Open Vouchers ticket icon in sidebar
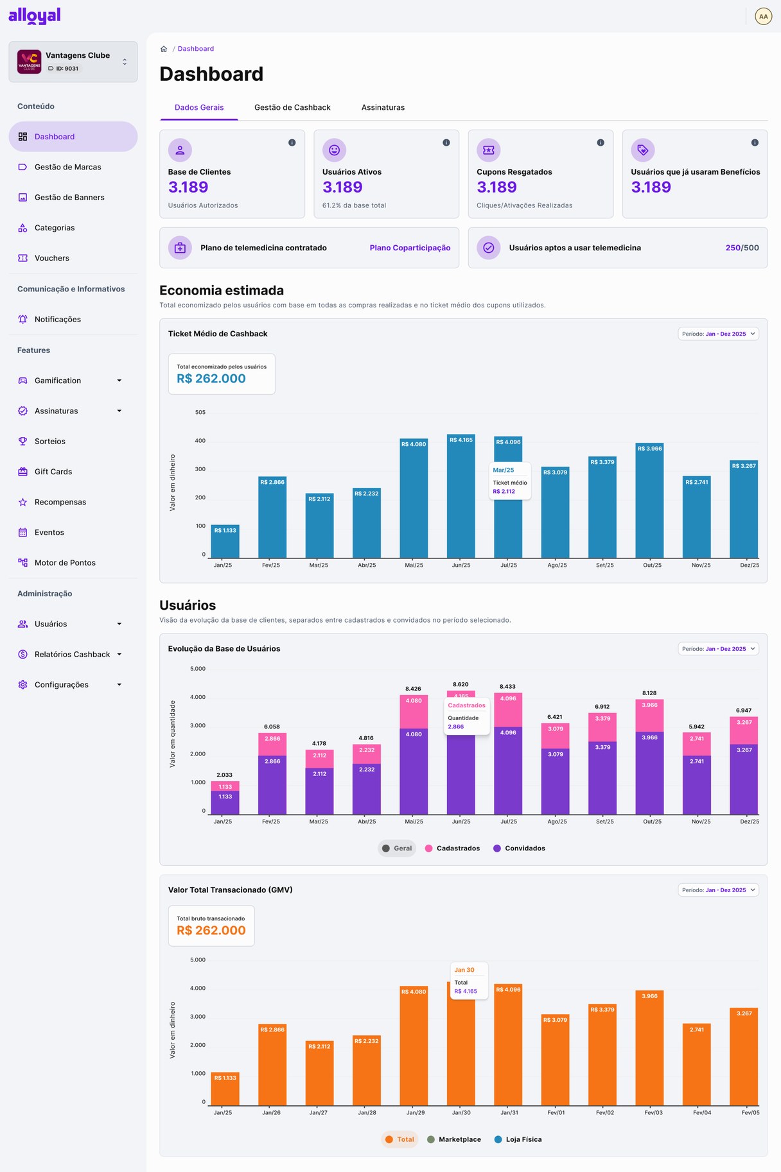Image resolution: width=781 pixels, height=1172 pixels. click(x=22, y=258)
